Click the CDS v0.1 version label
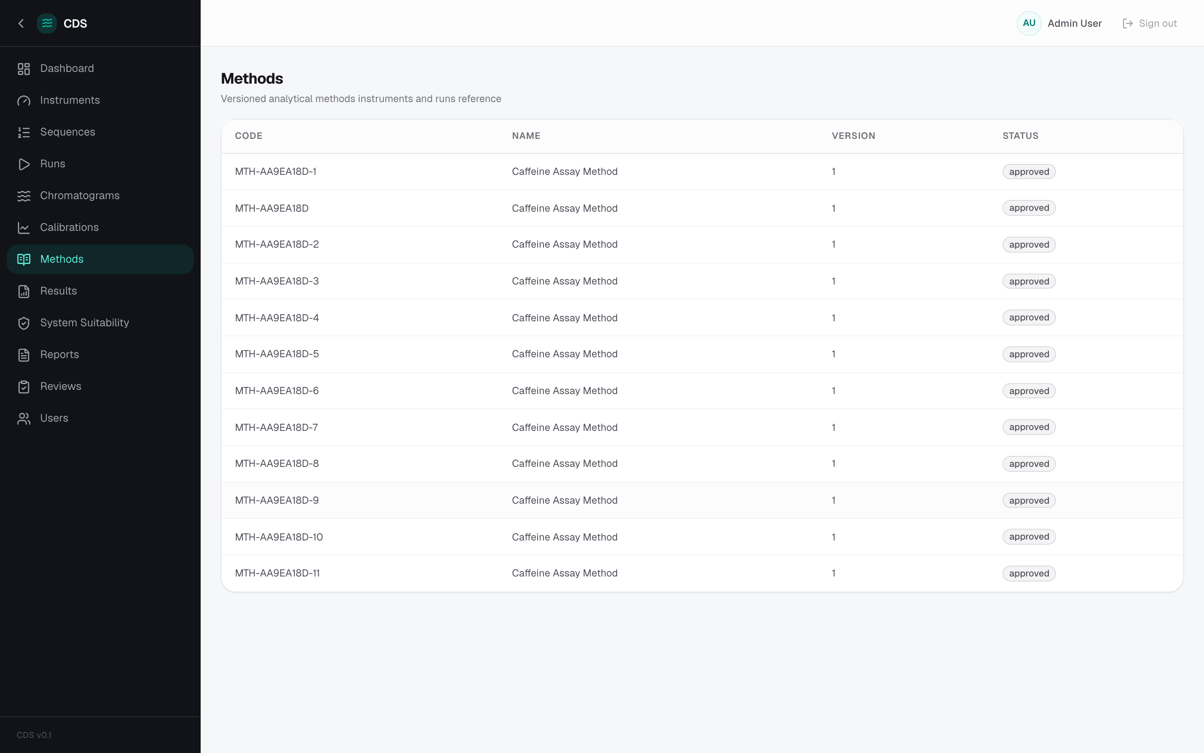Image resolution: width=1204 pixels, height=753 pixels. coord(34,735)
